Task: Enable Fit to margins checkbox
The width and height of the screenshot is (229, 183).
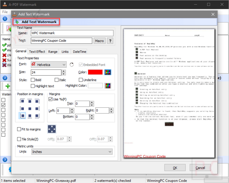Action: (x=19, y=129)
